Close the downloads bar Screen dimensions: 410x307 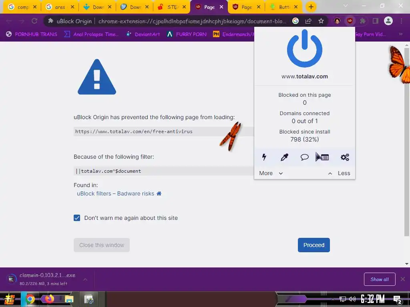403,279
